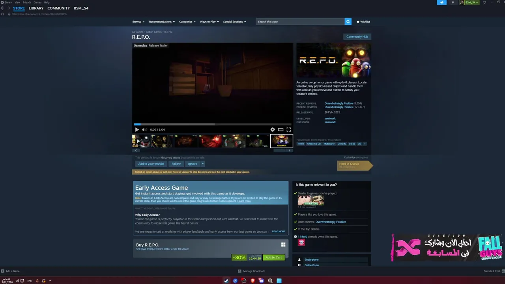Open the BSM_S4 profile tab

click(x=81, y=8)
